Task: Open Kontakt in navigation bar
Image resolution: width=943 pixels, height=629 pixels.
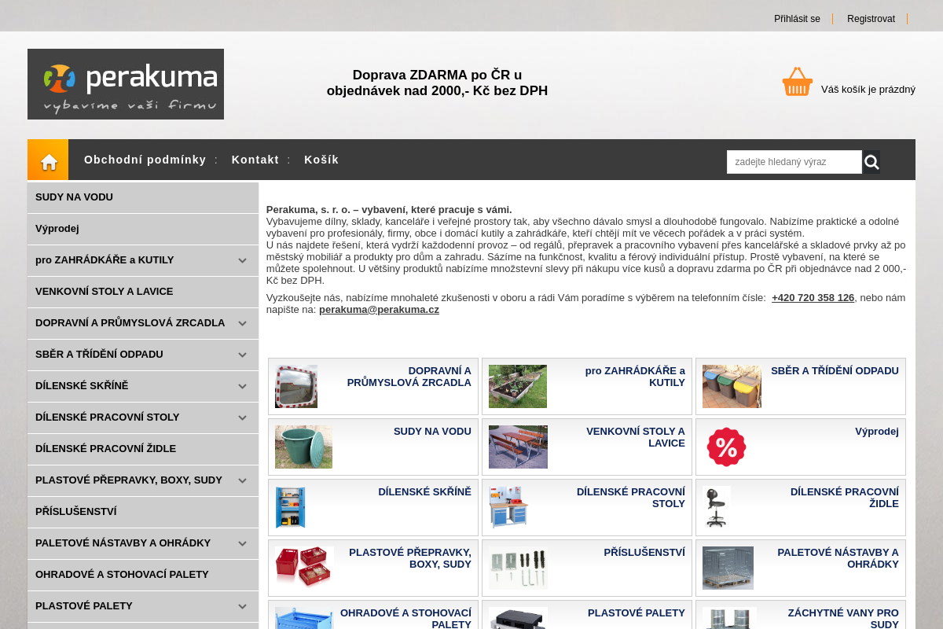Action: coord(255,160)
